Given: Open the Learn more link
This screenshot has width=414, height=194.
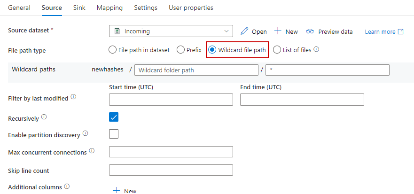Looking at the screenshot, I should pyautogui.click(x=380, y=32).
